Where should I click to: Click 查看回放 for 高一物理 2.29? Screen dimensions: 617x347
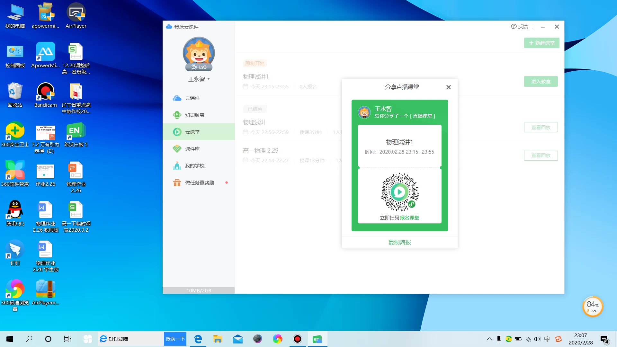coord(541,155)
